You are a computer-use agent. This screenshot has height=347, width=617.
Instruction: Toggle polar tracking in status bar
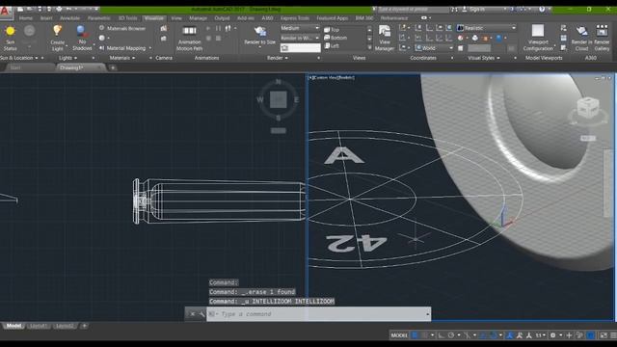click(451, 335)
